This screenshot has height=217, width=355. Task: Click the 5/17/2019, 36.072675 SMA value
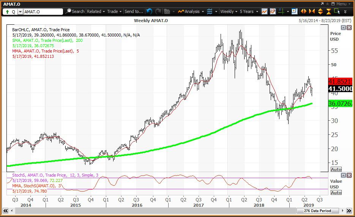click(x=33, y=46)
